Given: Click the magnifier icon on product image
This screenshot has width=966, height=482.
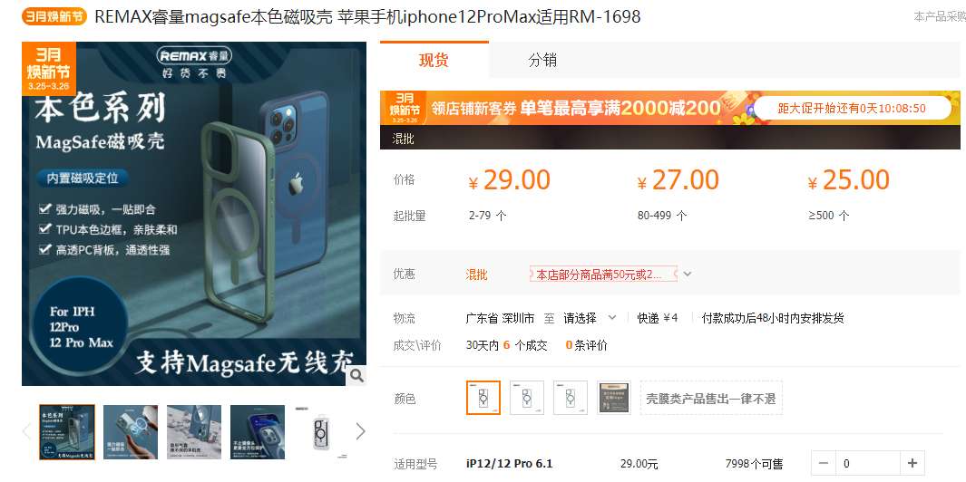Looking at the screenshot, I should click(356, 375).
